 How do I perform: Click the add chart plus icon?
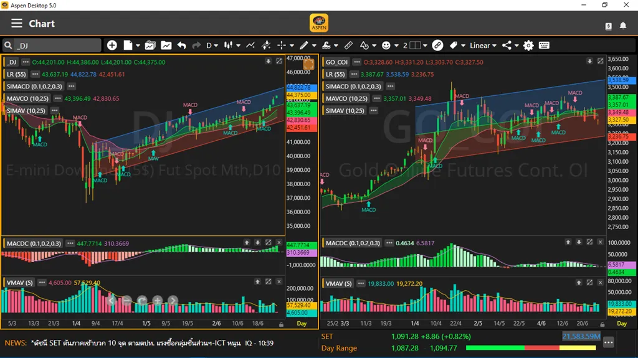112,45
